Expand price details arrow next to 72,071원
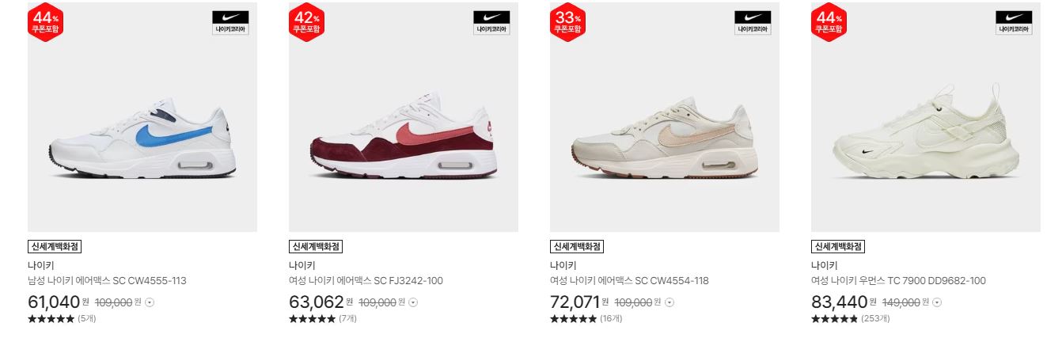The height and width of the screenshot is (338, 1047). click(670, 302)
